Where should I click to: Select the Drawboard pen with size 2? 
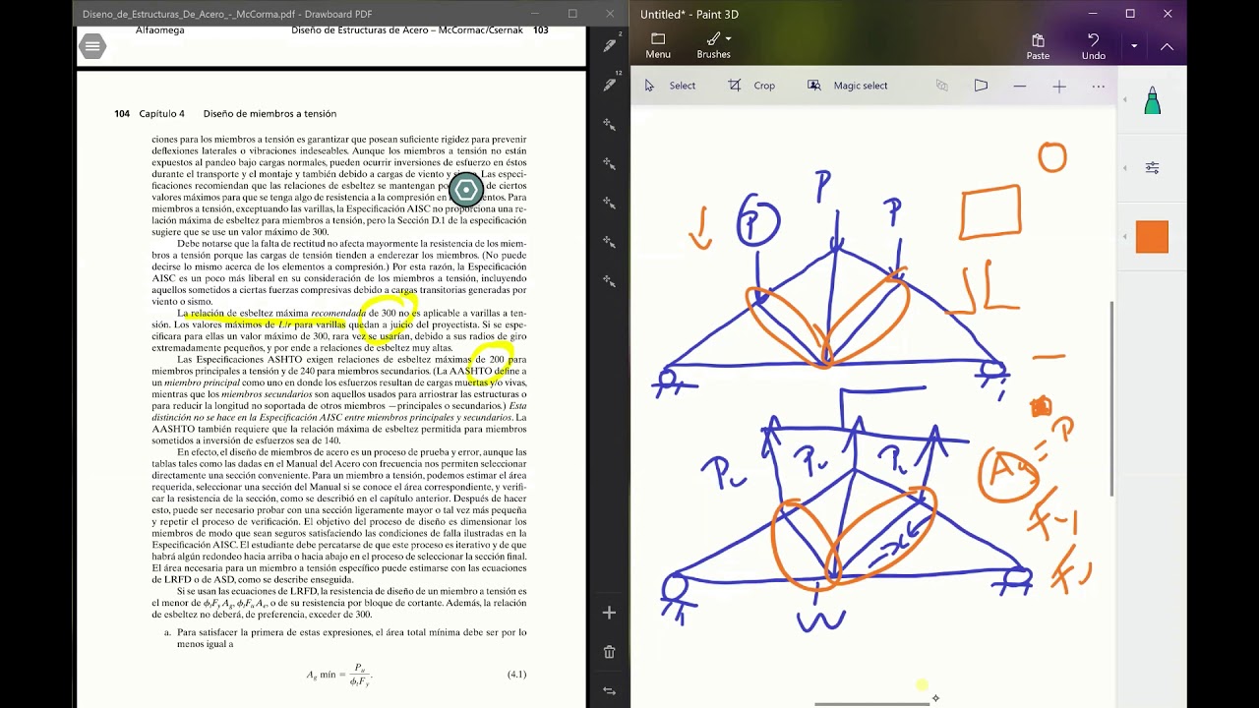pos(610,45)
